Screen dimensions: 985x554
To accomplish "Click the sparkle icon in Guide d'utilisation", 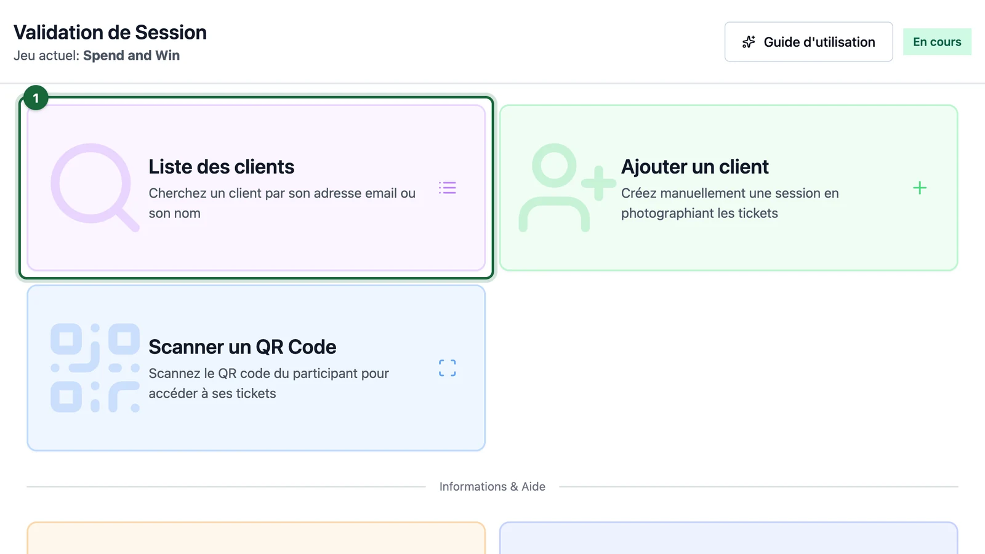I will pos(749,42).
